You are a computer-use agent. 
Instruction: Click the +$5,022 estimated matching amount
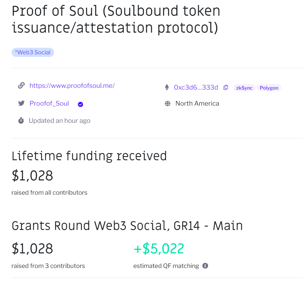tap(159, 249)
